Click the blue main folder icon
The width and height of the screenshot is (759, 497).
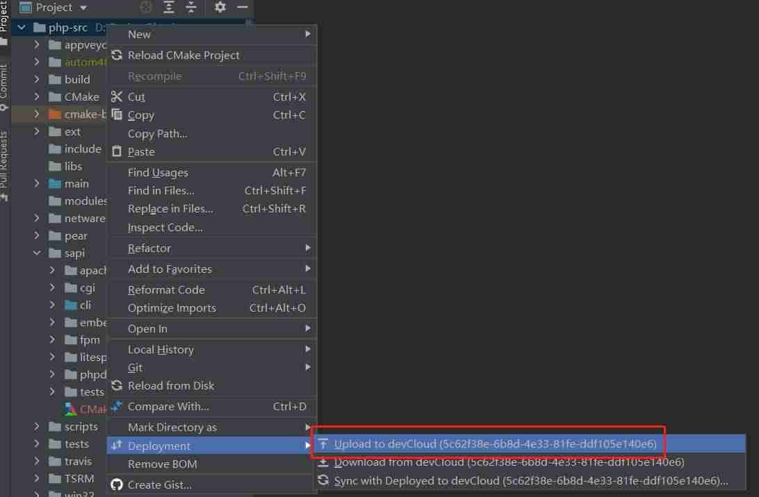point(55,184)
